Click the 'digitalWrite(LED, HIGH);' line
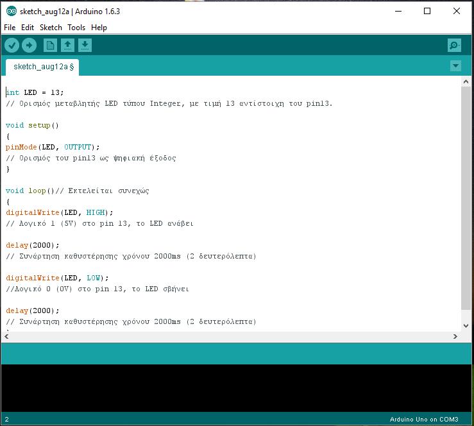This screenshot has height=426, width=474. 59,212
